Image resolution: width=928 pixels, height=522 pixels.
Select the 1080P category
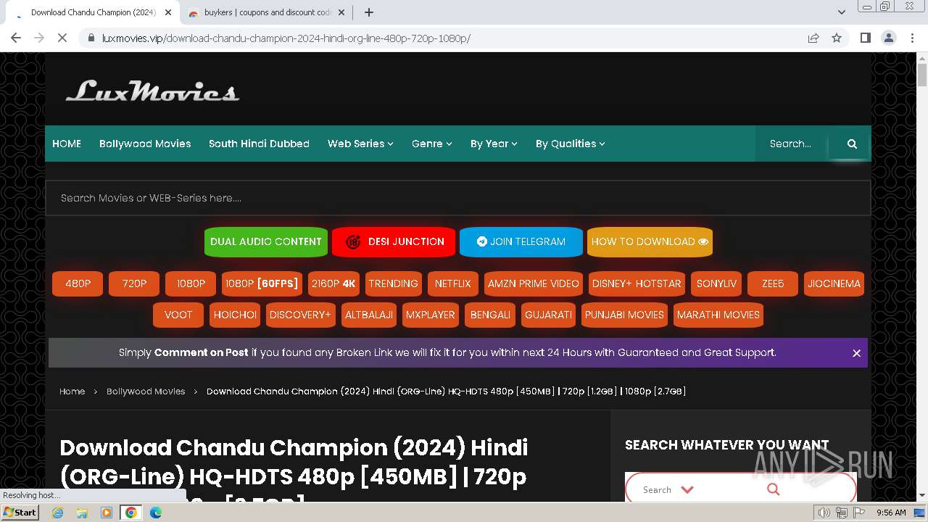(191, 283)
